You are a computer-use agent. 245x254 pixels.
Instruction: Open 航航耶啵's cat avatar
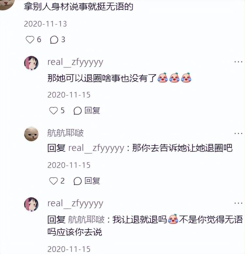click(31, 134)
